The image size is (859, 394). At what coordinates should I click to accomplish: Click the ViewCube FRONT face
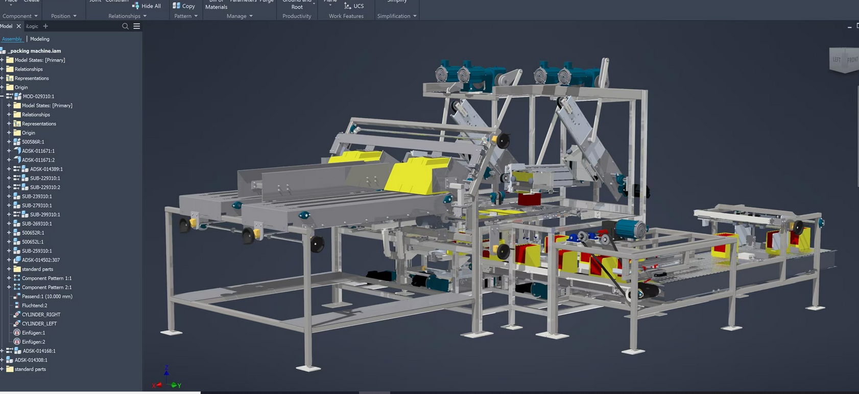tap(852, 60)
